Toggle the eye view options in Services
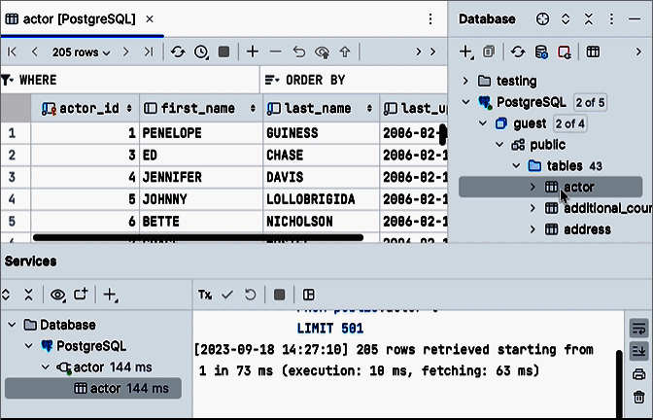Image resolution: width=653 pixels, height=420 pixels. click(x=58, y=294)
